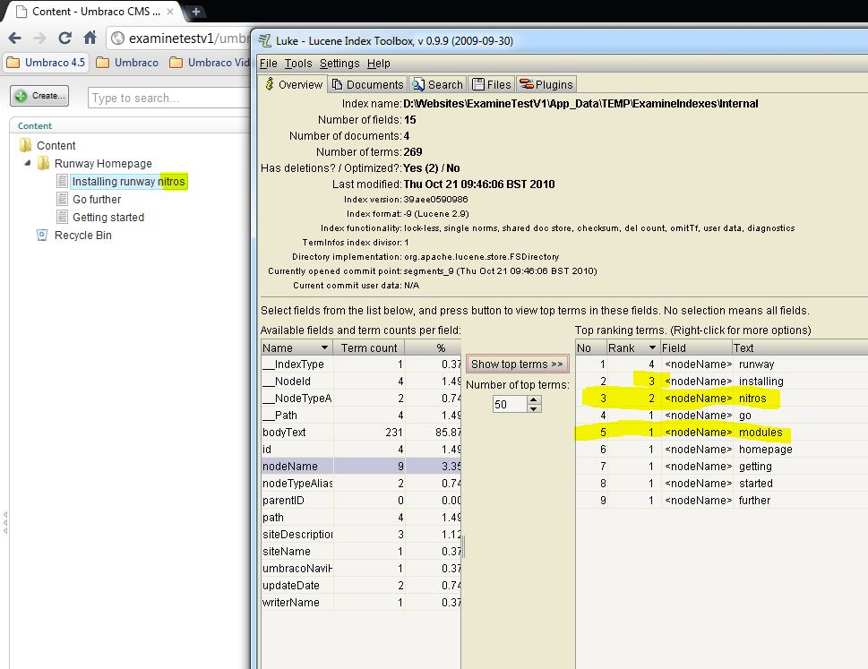Open the Tools menu in Luke
The height and width of the screenshot is (669, 868).
[298, 64]
